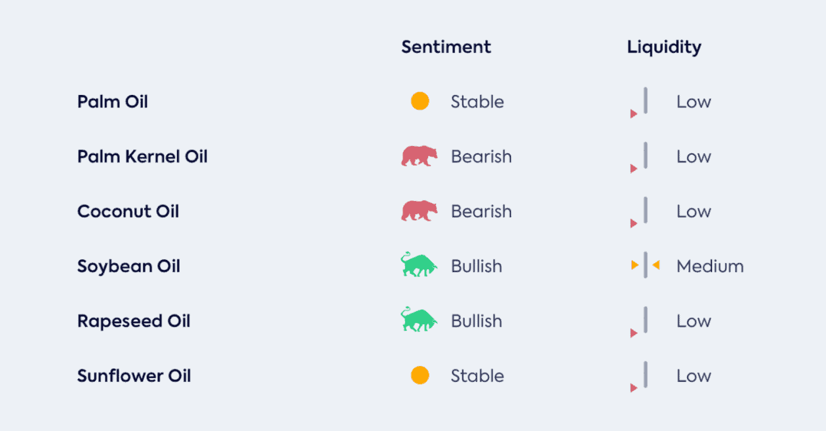
Task: Click the Sunflower Oil commodity name
Action: click(134, 376)
